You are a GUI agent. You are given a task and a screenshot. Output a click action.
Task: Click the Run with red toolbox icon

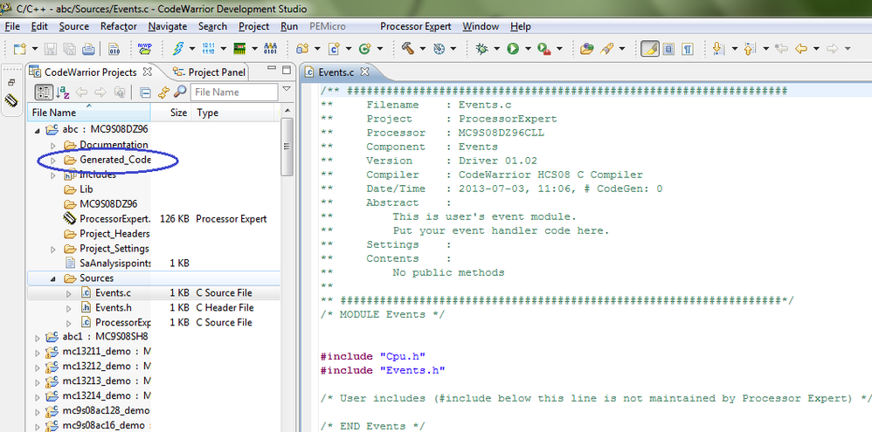point(543,49)
